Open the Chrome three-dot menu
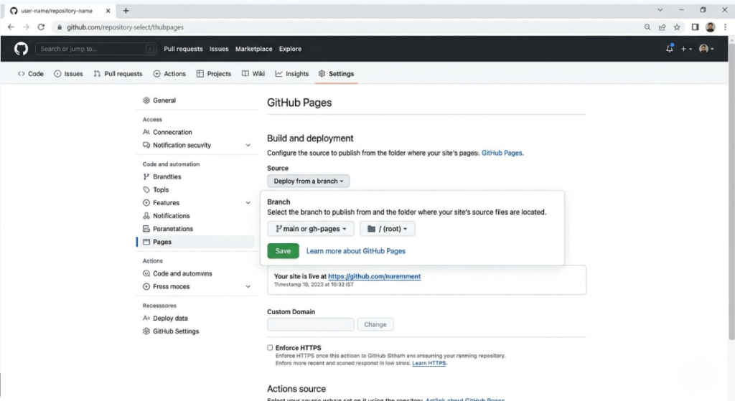This screenshot has height=401, width=735. (x=725, y=27)
